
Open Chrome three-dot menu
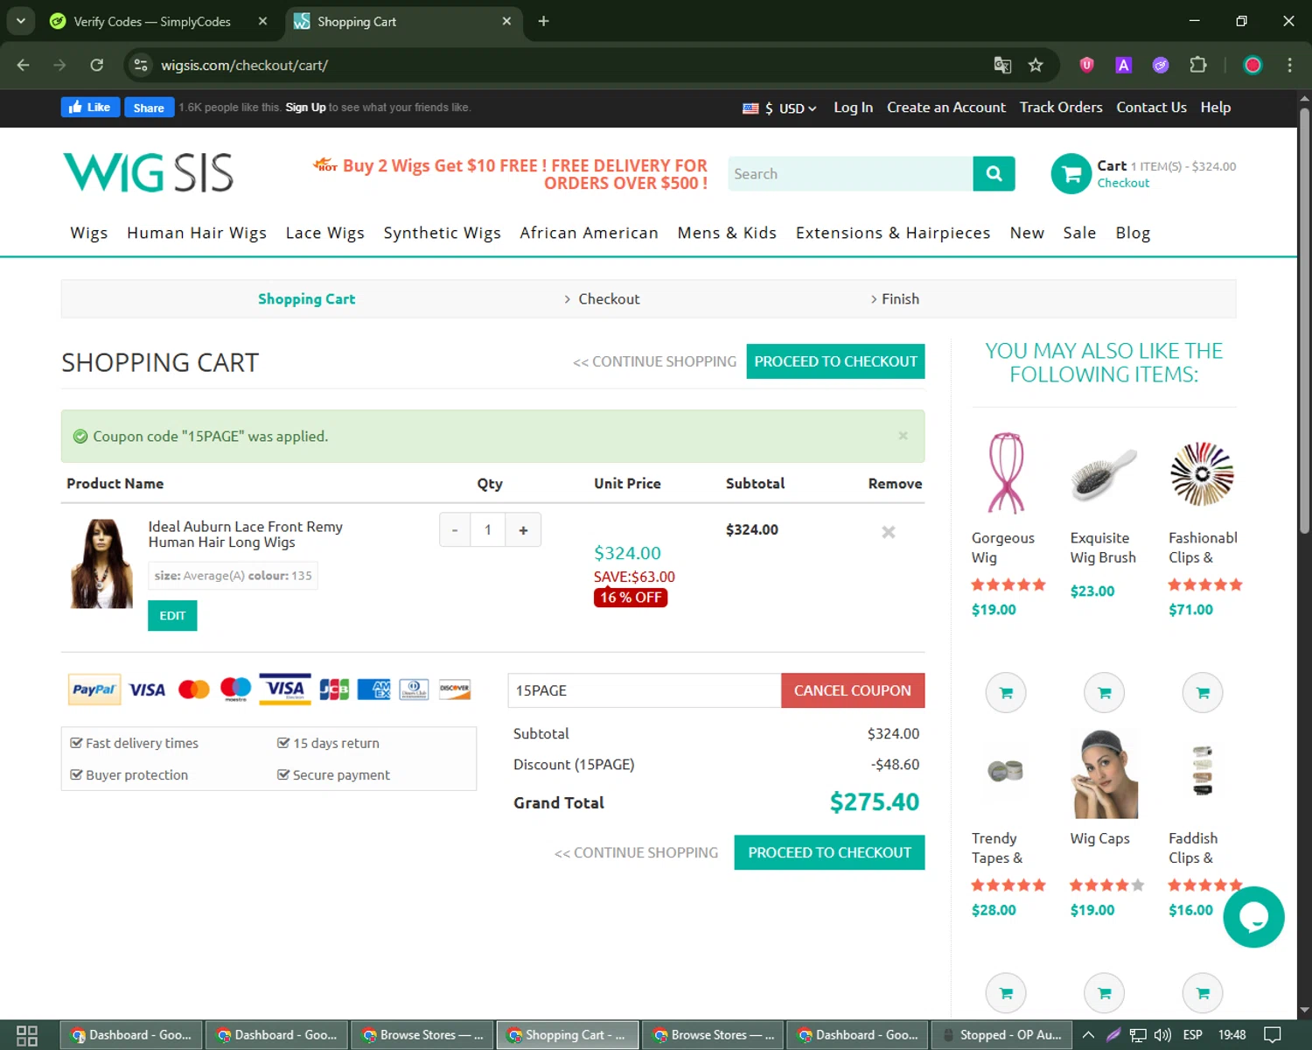pos(1289,65)
